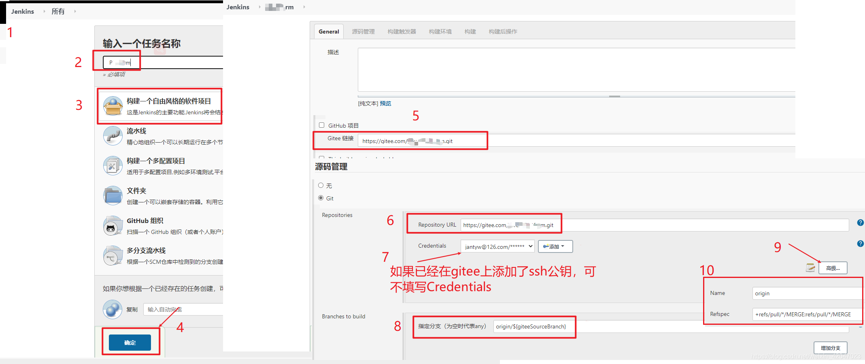Grab the description area resize handle
This screenshot has height=364, width=865.
[614, 96]
